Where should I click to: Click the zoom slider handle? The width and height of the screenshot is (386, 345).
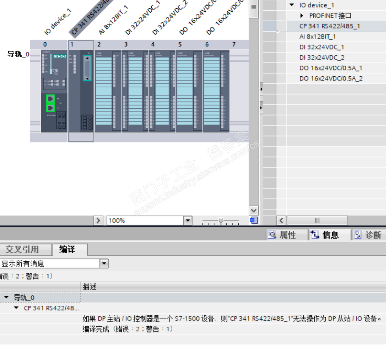point(221,221)
